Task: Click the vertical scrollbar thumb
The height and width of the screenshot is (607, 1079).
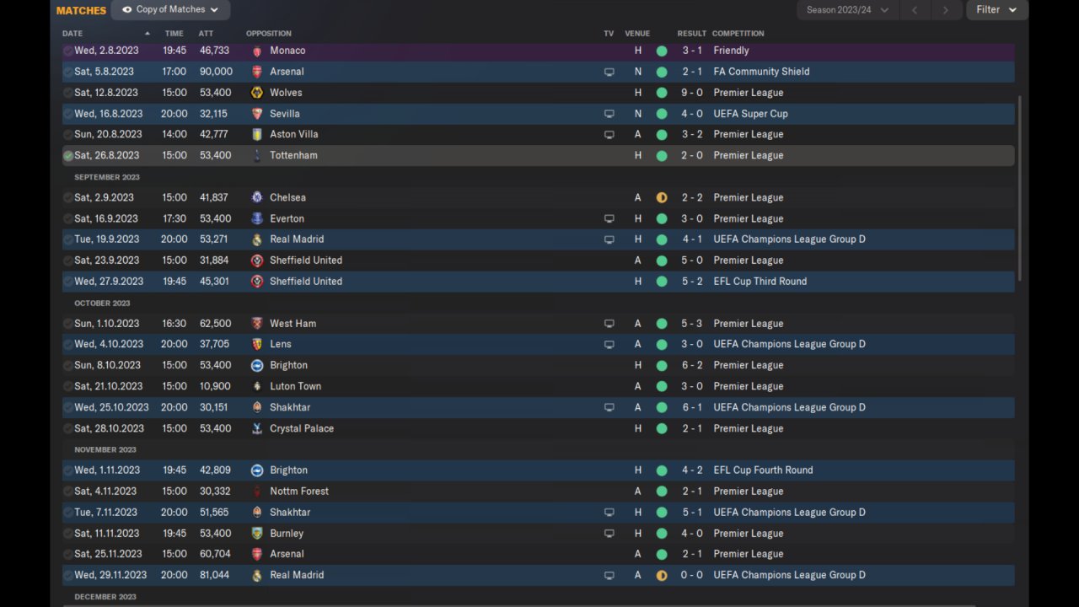Action: (1021, 188)
